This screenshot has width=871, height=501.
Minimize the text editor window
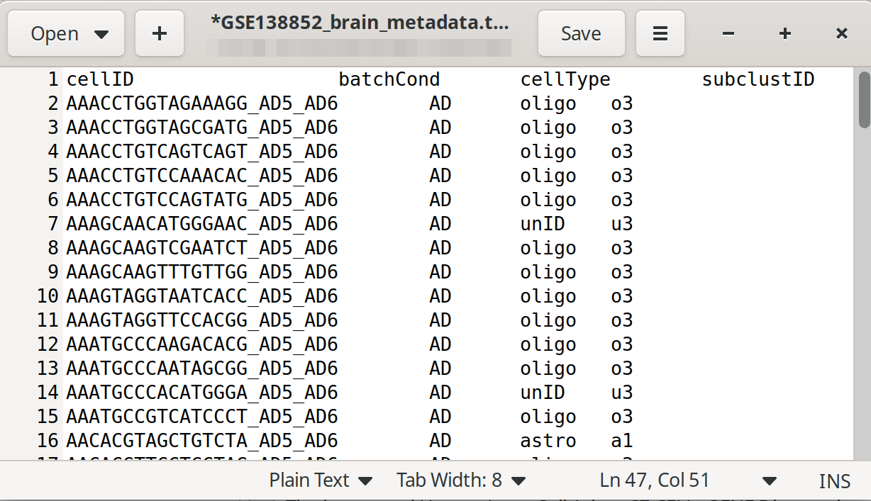coord(728,33)
